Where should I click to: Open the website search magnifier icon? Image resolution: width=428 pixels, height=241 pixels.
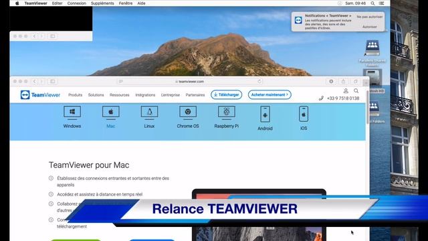(356, 91)
